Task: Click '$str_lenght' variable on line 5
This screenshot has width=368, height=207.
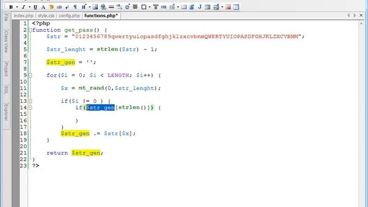Action: (x=66, y=49)
